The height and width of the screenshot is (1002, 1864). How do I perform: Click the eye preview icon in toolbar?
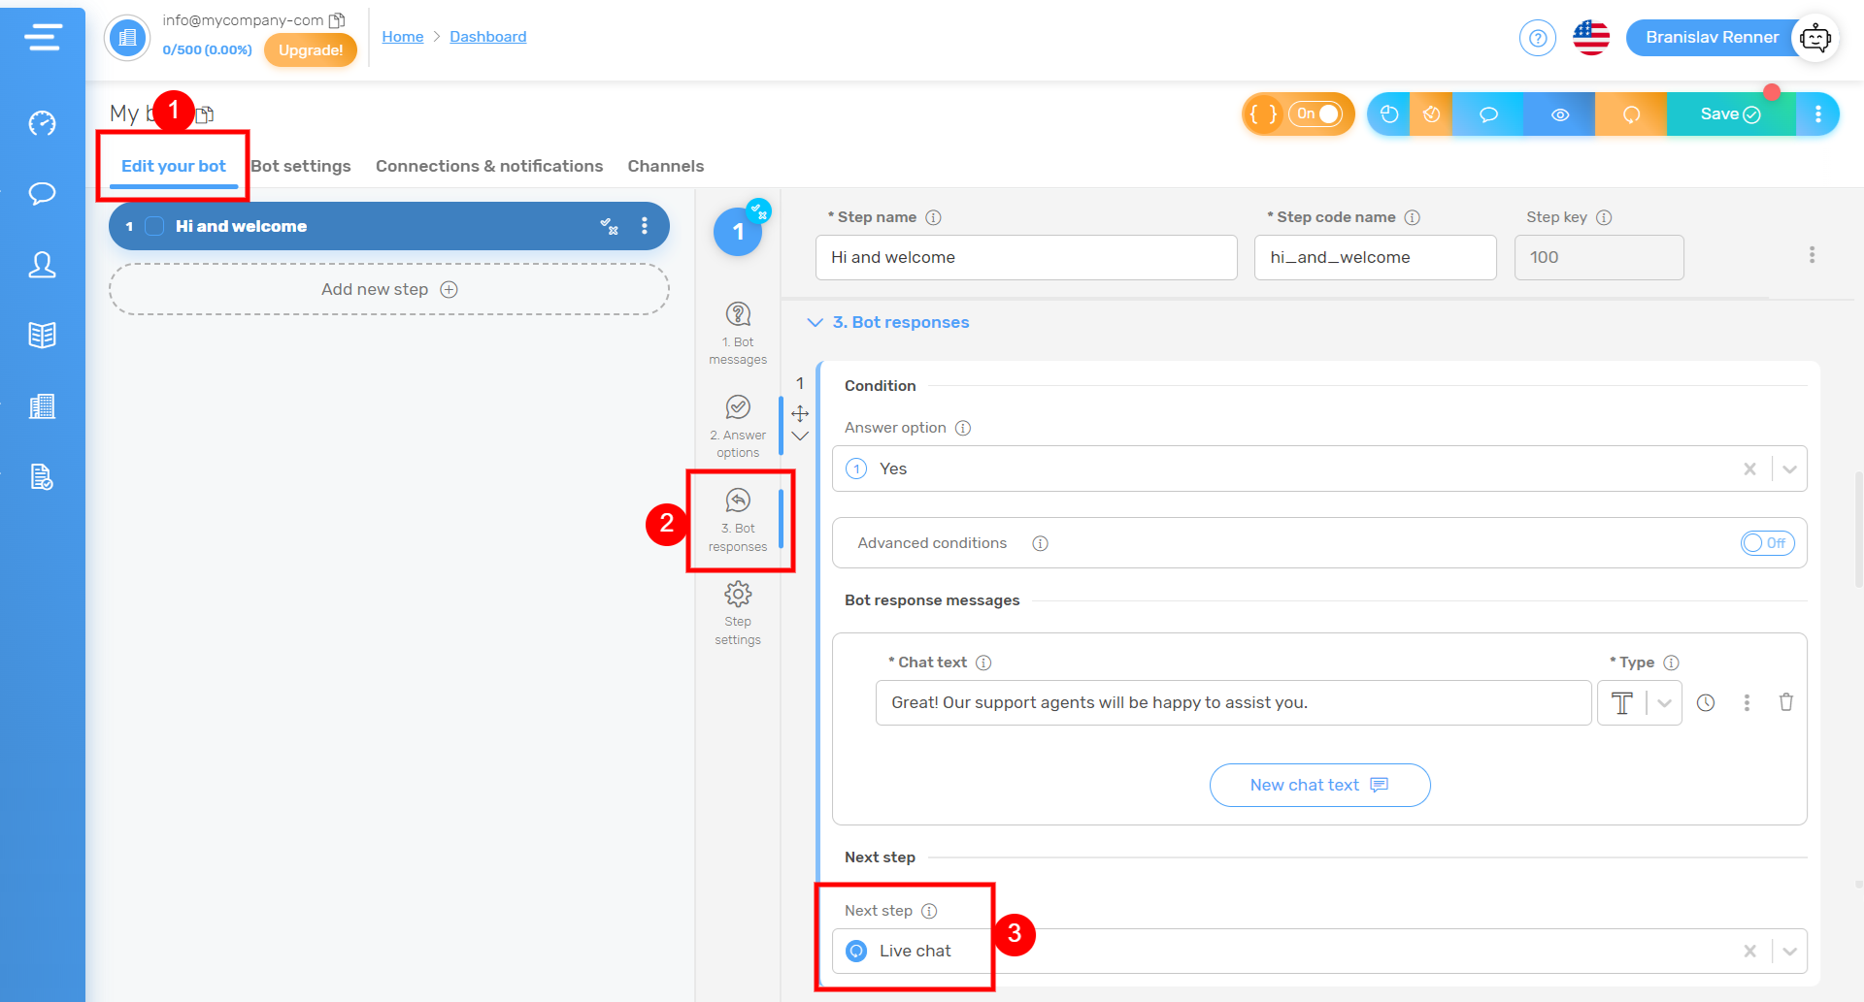coord(1559,114)
